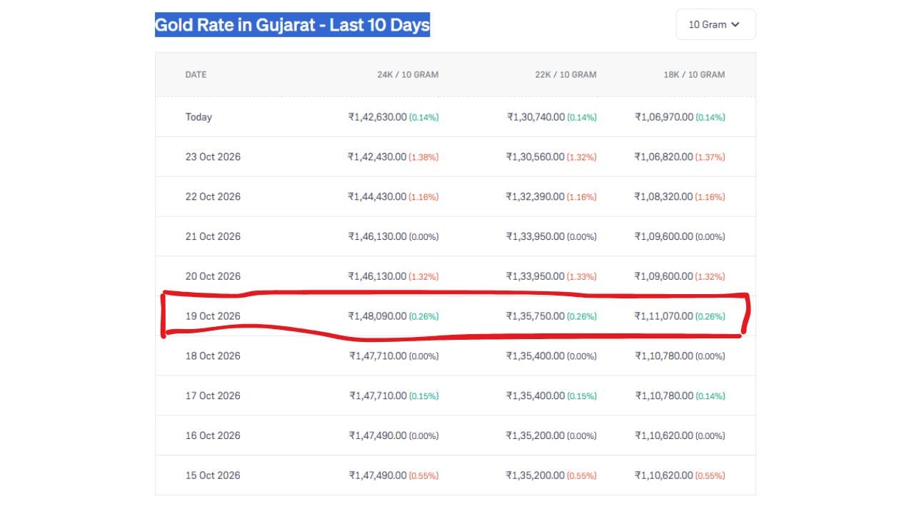Click the 18 Oct 2026 date cell
This screenshot has width=914, height=514.
pyautogui.click(x=213, y=356)
